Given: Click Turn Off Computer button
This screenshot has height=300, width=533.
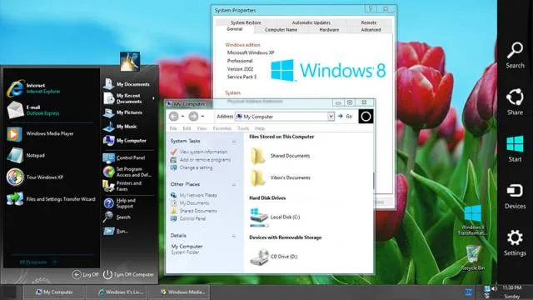Looking at the screenshot, I should 128,274.
